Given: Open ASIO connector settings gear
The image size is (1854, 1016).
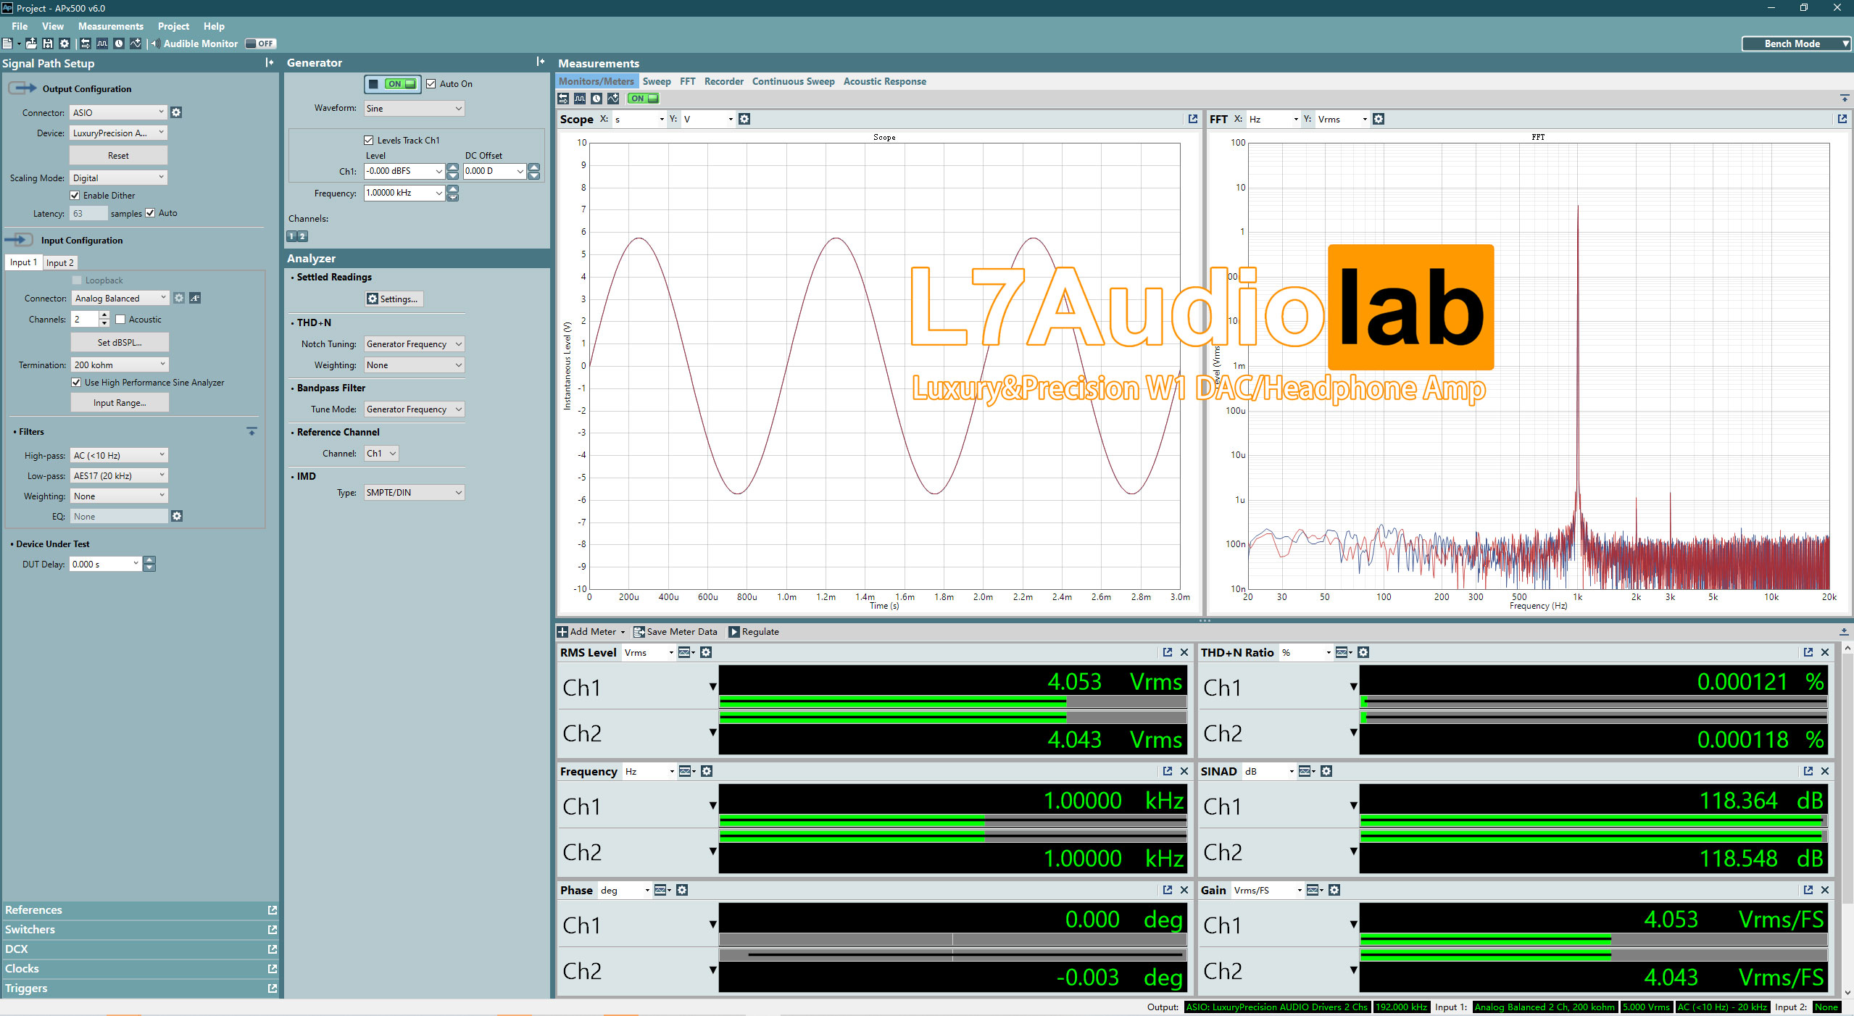Looking at the screenshot, I should pos(176,112).
